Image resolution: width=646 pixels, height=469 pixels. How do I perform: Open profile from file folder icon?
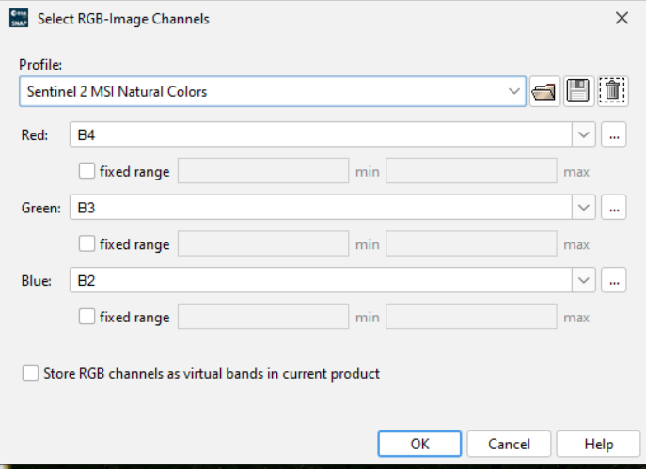coord(544,91)
